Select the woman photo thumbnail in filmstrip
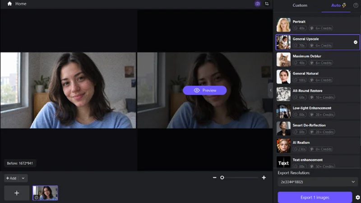This screenshot has width=361, height=203. coord(45,193)
